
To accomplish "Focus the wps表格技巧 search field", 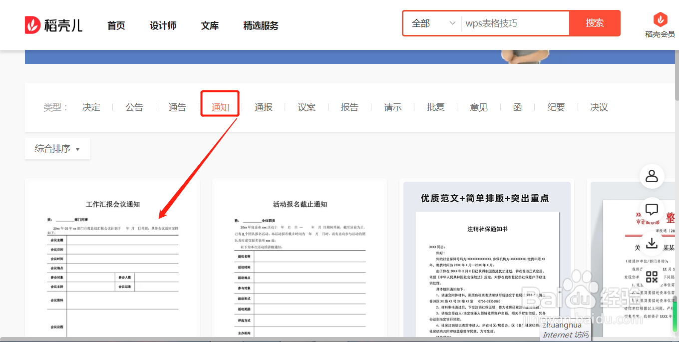I will 516,23.
